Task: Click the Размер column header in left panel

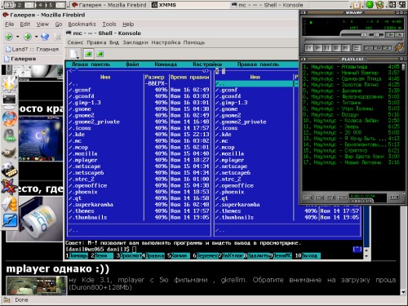Action: click(x=154, y=78)
